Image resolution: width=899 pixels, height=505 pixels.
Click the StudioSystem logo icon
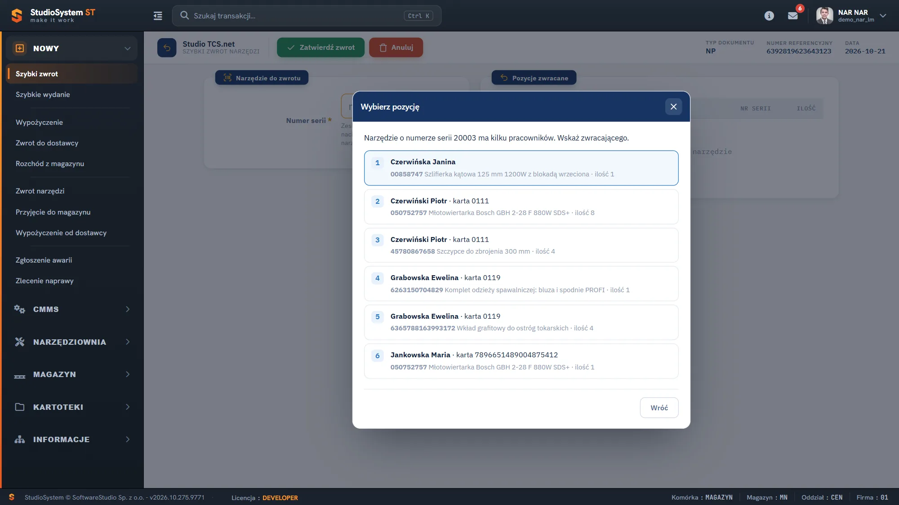[x=17, y=16]
